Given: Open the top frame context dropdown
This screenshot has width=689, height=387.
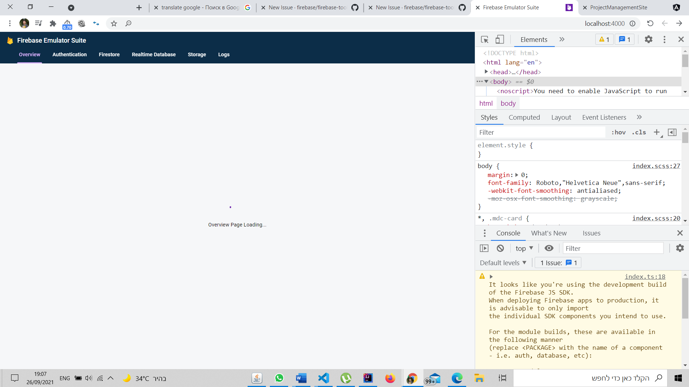Looking at the screenshot, I should coord(524,248).
